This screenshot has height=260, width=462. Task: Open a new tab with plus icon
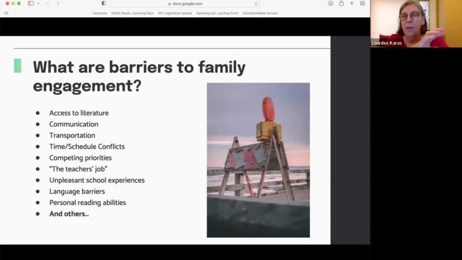tap(352, 3)
